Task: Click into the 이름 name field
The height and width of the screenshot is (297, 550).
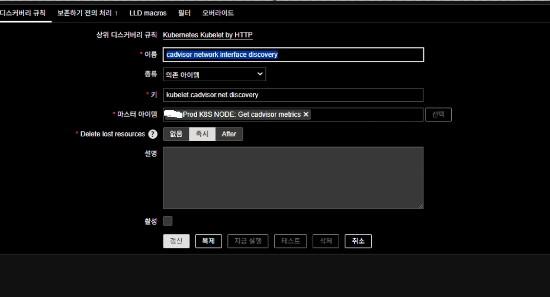Action: pyautogui.click(x=293, y=55)
